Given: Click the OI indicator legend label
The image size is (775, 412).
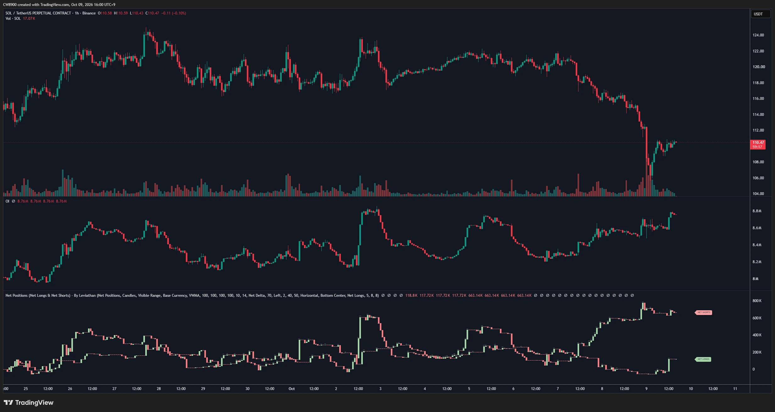Looking at the screenshot, I should (8, 201).
